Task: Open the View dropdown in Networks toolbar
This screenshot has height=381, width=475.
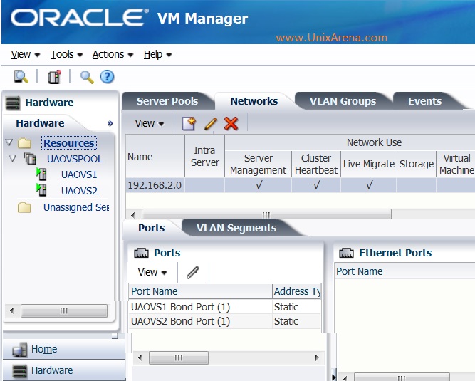Action: click(150, 124)
